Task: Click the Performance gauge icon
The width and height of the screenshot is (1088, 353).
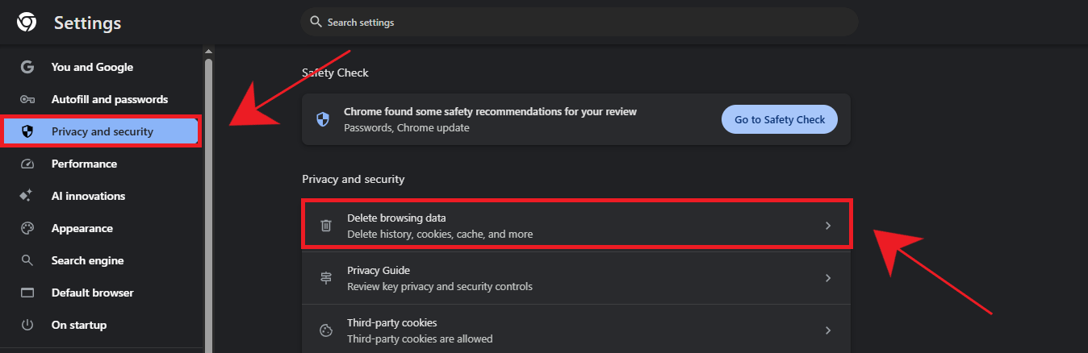Action: (x=27, y=164)
